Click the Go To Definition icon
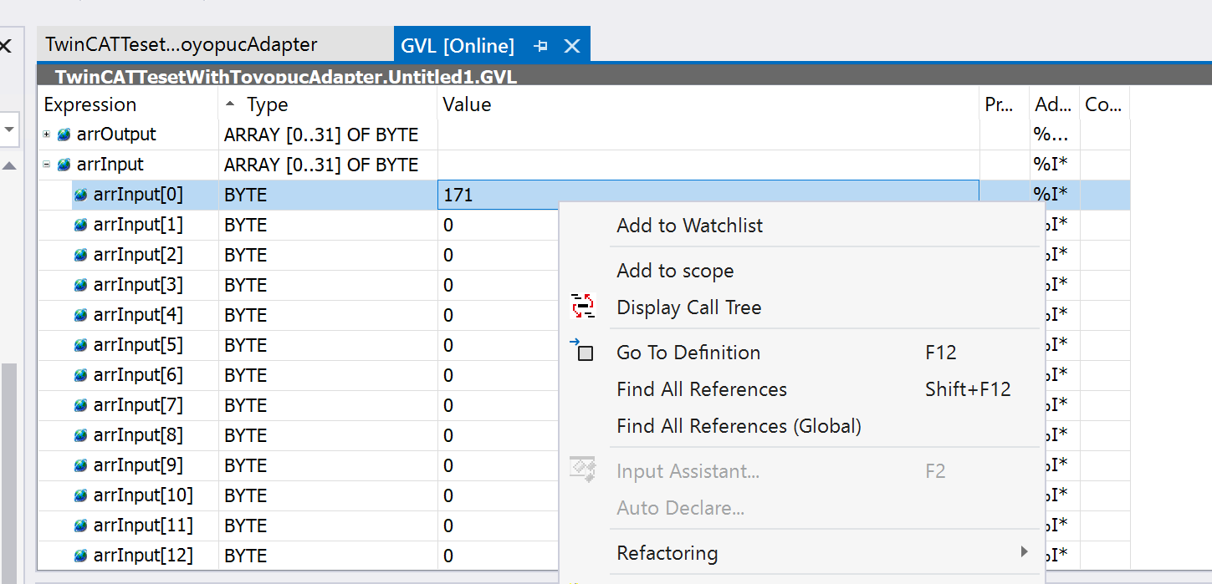This screenshot has width=1212, height=584. [x=583, y=352]
